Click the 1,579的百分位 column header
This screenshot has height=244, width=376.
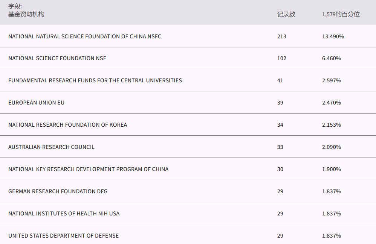click(341, 14)
